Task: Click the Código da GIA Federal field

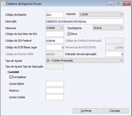Action: tap(55, 41)
